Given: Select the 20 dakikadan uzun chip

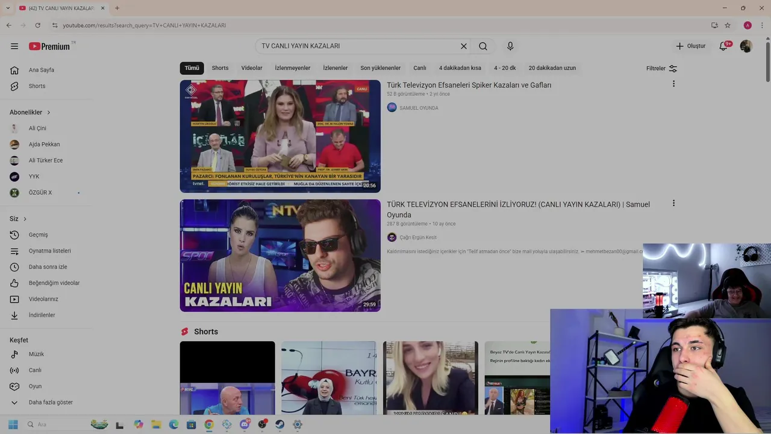Looking at the screenshot, I should tap(552, 68).
